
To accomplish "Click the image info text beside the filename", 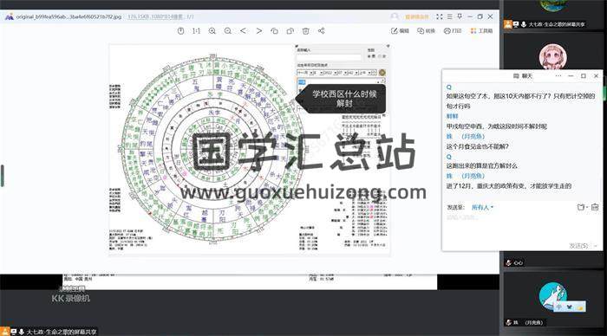I will 160,17.
